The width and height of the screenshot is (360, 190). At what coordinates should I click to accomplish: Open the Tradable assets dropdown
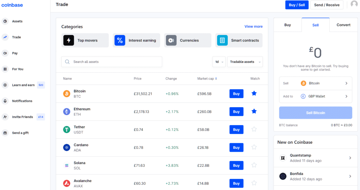tap(245, 62)
